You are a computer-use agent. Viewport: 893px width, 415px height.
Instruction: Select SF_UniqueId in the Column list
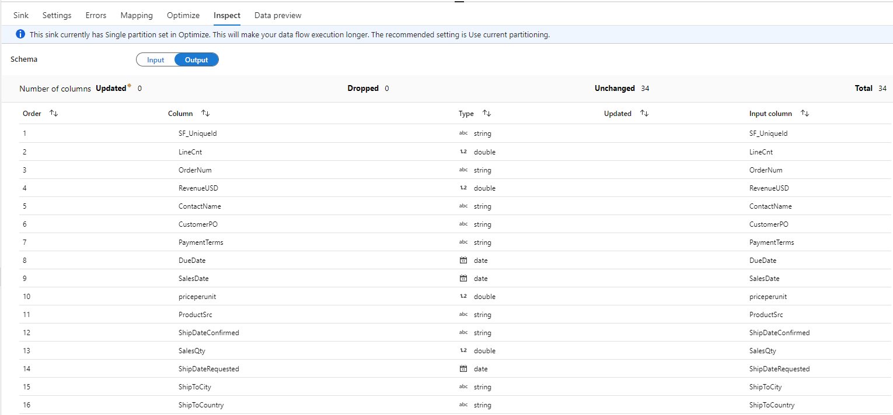[x=198, y=133]
